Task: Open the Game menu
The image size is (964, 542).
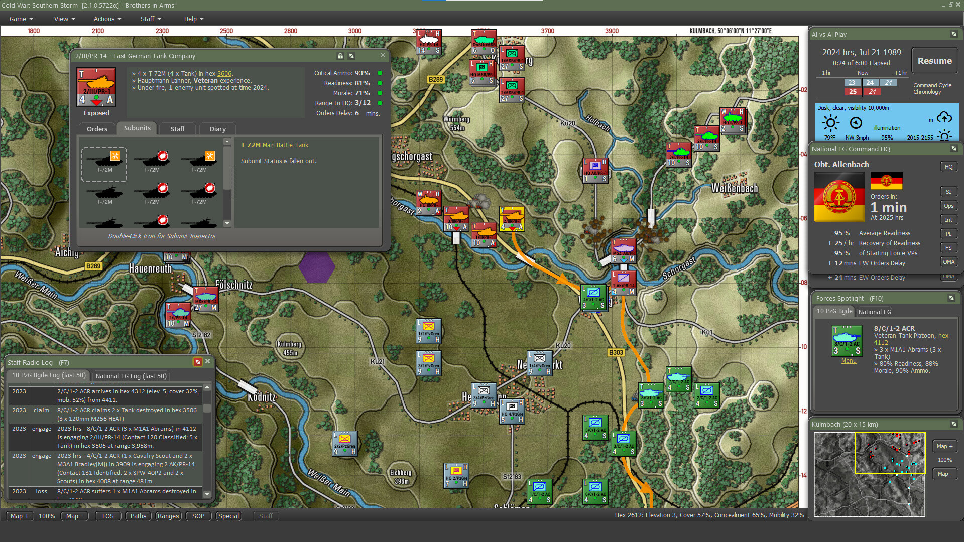Action: pos(18,19)
